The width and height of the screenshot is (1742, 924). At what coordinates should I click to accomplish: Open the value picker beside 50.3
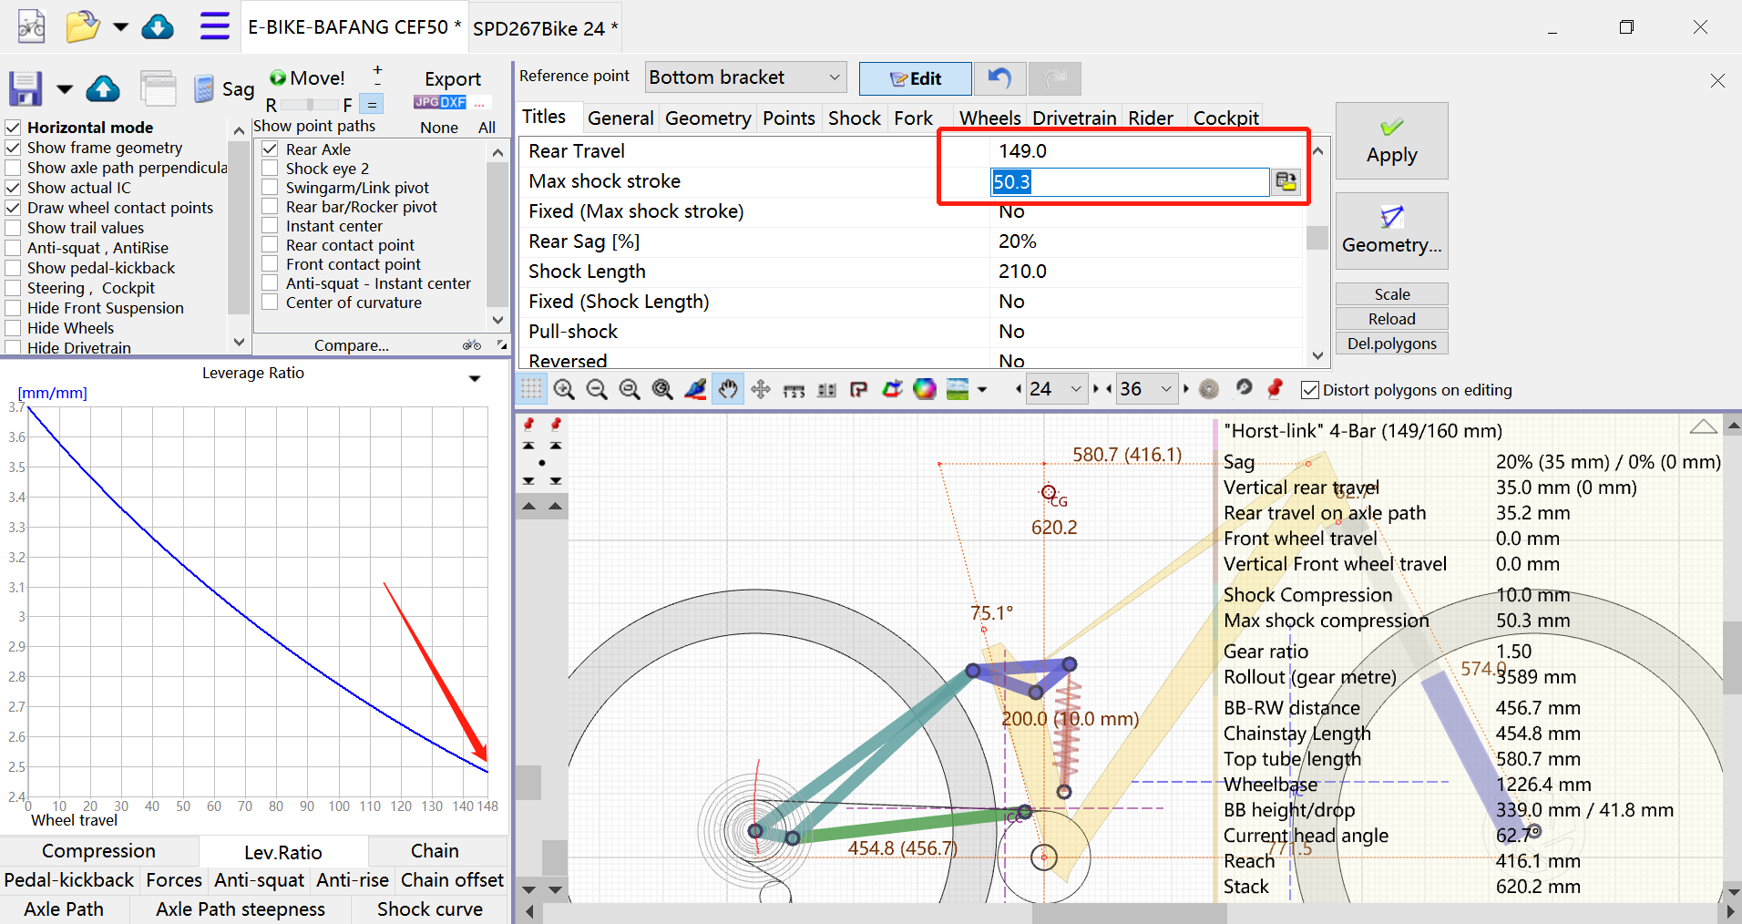point(1286,181)
